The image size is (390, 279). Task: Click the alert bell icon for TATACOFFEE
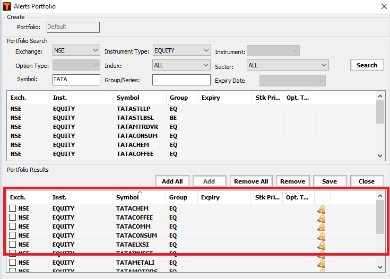321,219
